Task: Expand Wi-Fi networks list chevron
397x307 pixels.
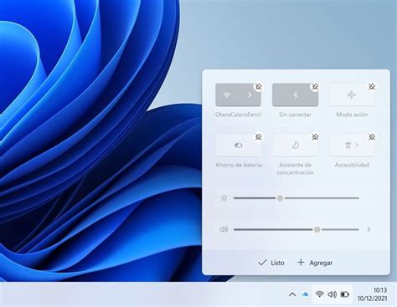Action: coord(250,95)
